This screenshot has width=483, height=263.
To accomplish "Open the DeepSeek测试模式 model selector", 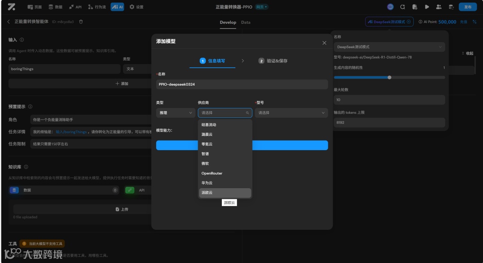I will [390, 22].
